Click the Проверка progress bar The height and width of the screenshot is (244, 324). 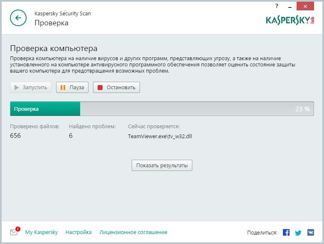click(162, 109)
